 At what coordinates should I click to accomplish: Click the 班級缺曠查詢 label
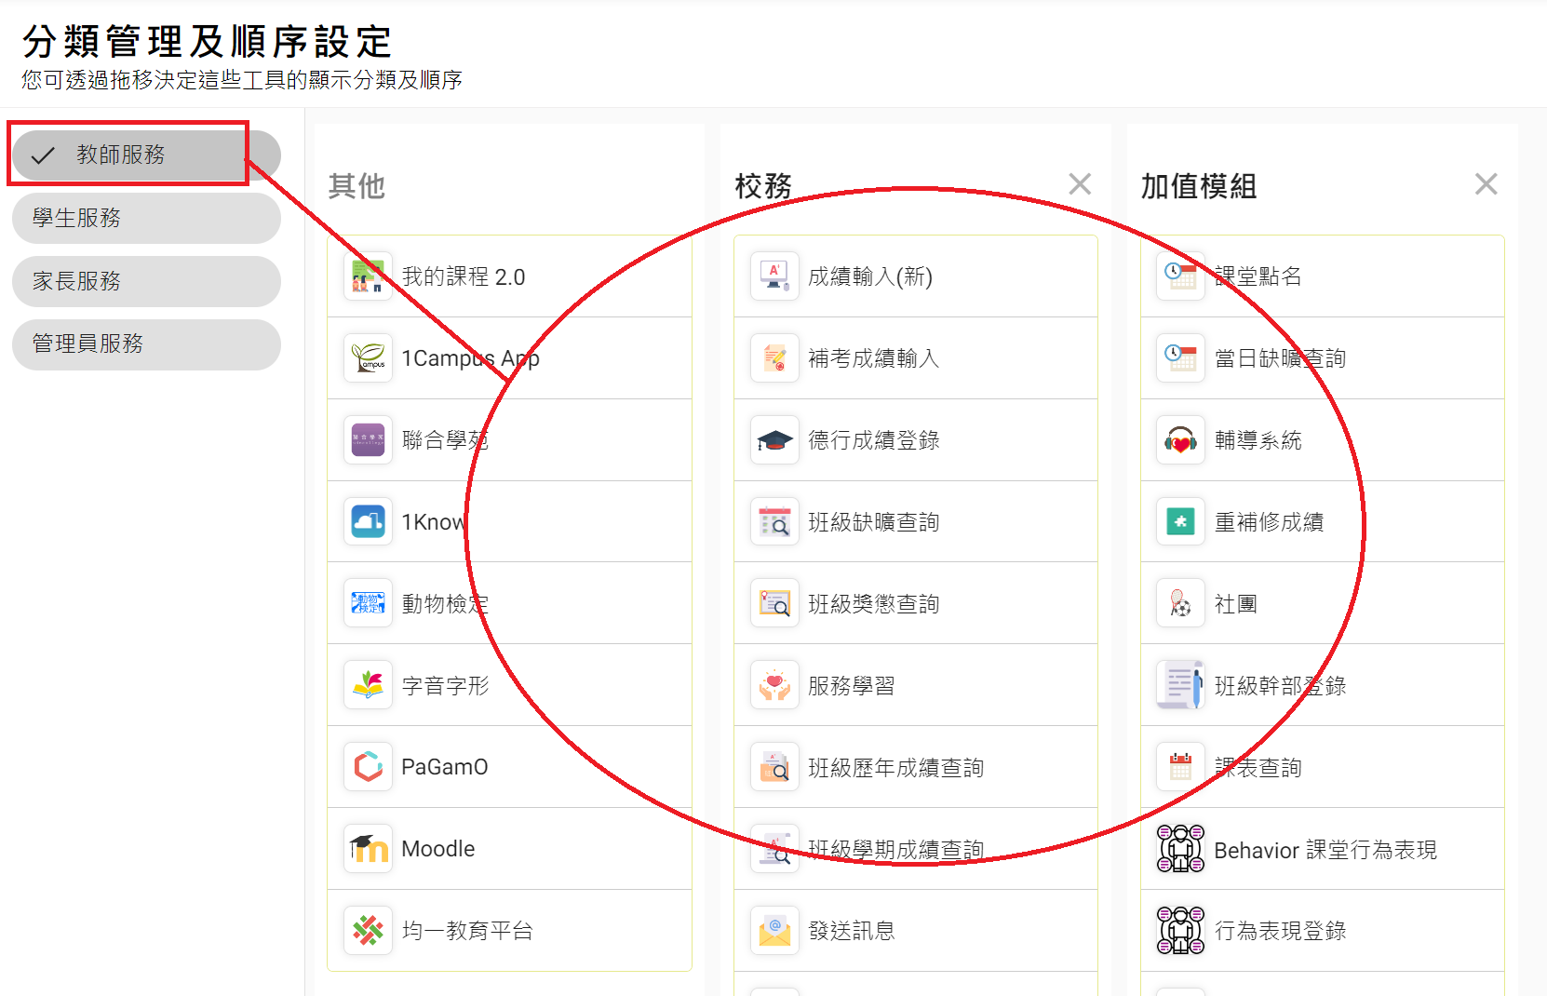click(x=874, y=522)
